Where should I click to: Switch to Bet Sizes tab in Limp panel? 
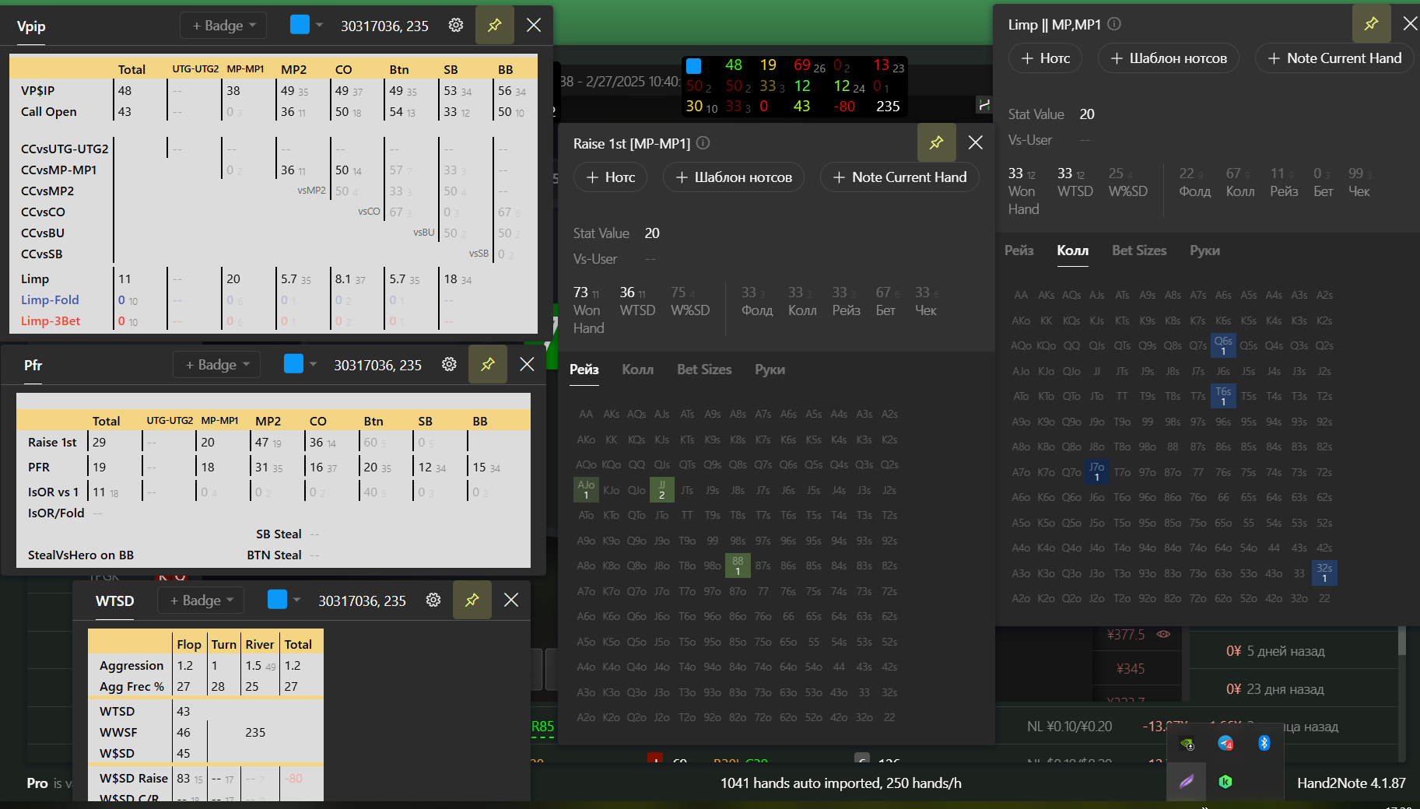point(1139,250)
